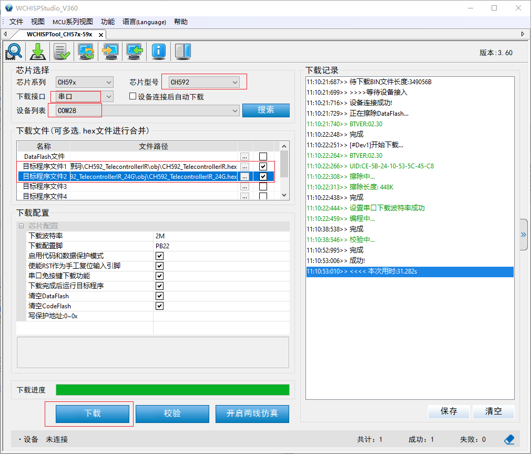
Task: Uncheck 目标程序文件2 checkbox
Action: pyautogui.click(x=263, y=177)
